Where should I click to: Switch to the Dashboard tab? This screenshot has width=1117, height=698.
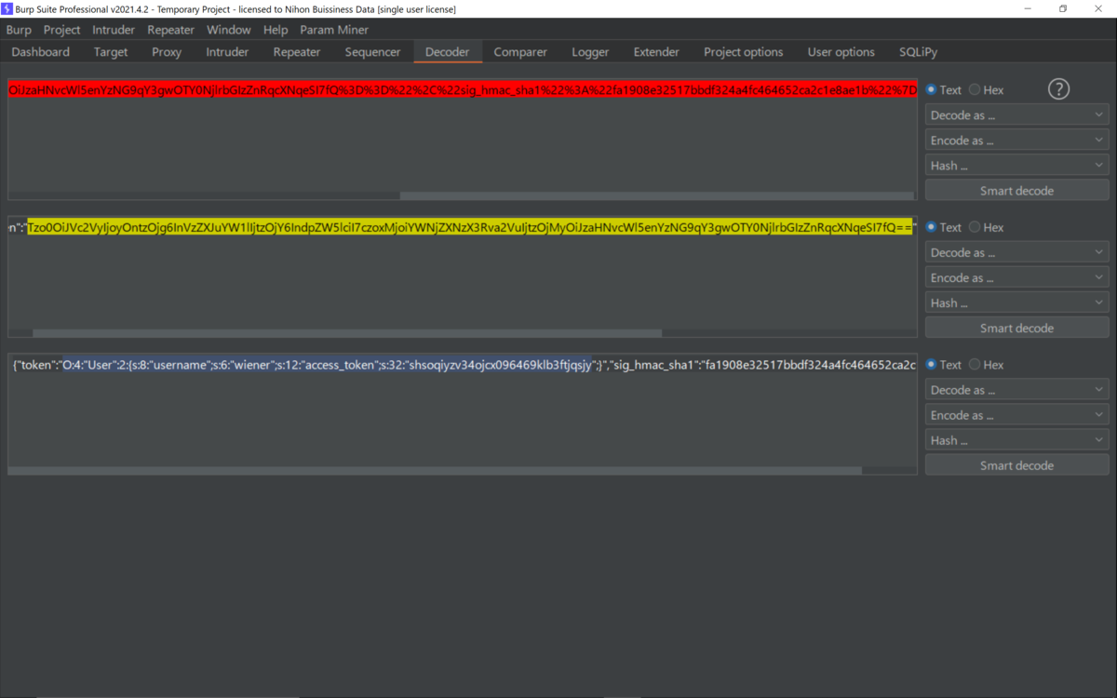point(41,52)
